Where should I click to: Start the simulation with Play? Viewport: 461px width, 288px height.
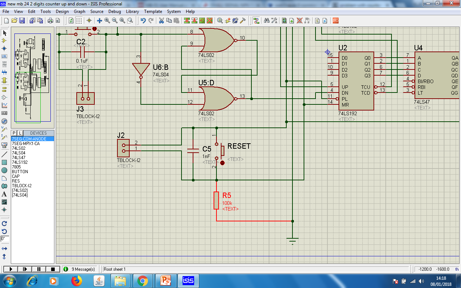click(11, 269)
